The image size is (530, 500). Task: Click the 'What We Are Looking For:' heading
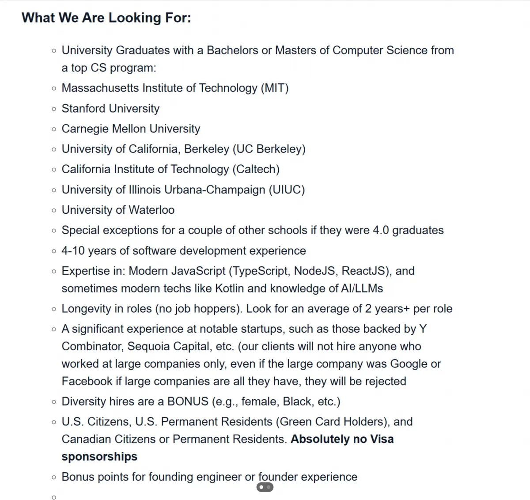click(106, 18)
